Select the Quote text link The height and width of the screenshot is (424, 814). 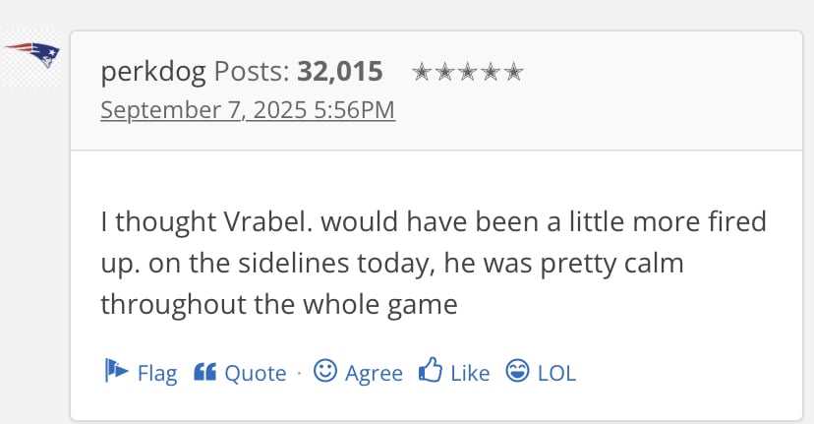tap(256, 373)
